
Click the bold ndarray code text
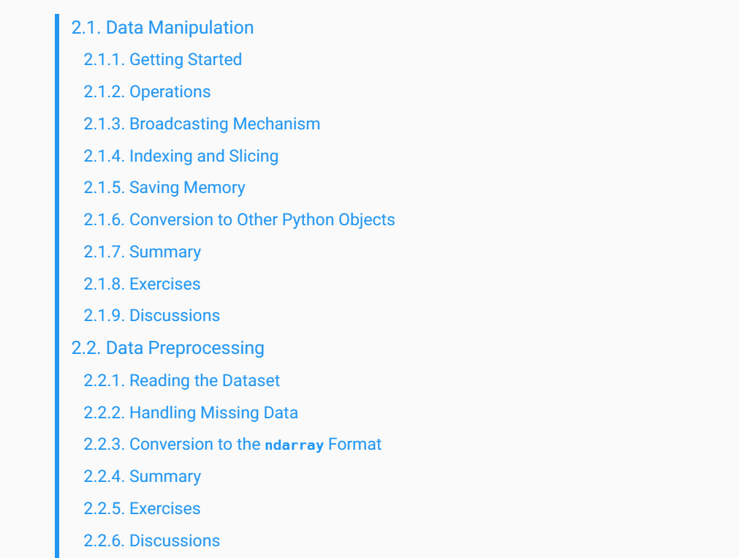(294, 445)
